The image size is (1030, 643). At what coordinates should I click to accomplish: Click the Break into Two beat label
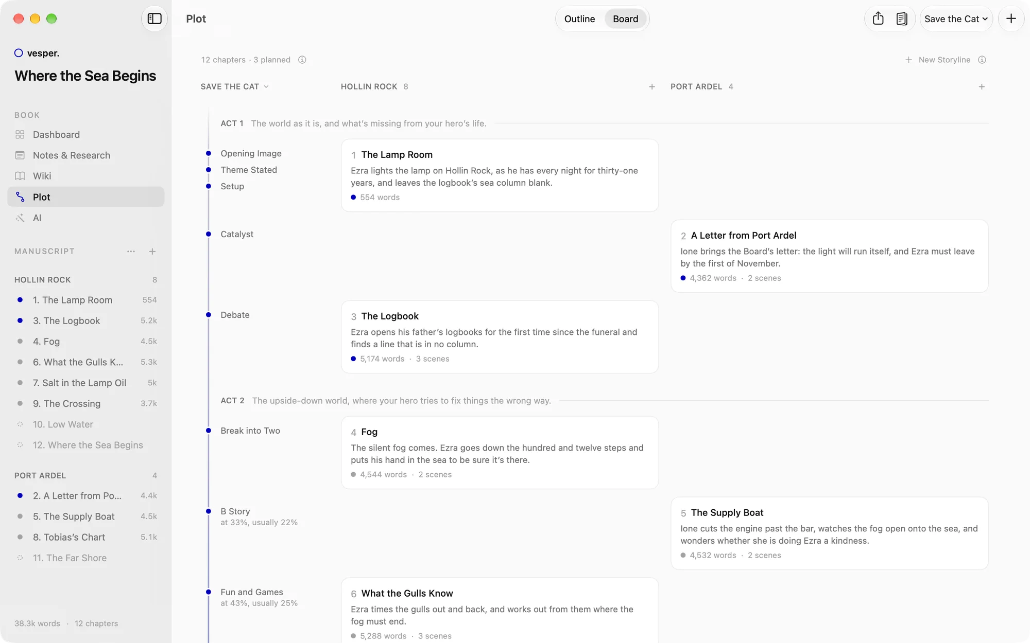click(250, 431)
